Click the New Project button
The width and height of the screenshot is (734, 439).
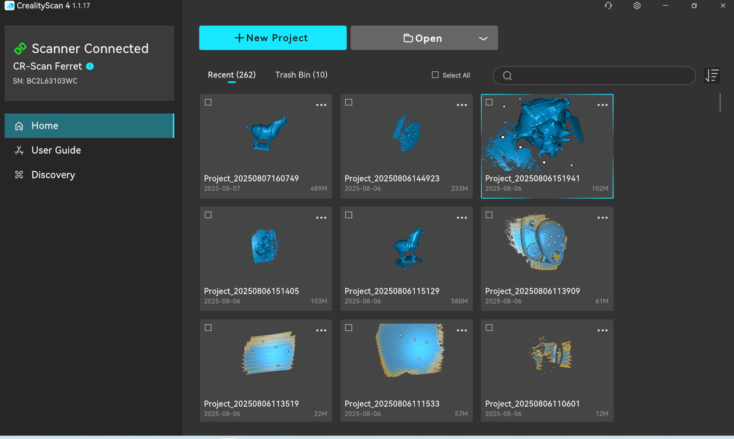(x=272, y=38)
